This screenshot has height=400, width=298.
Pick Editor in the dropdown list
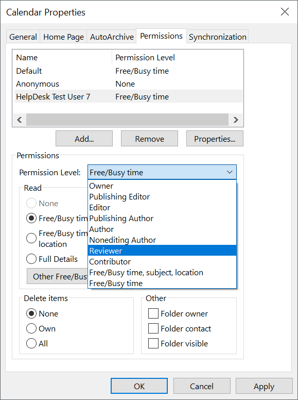(162, 208)
